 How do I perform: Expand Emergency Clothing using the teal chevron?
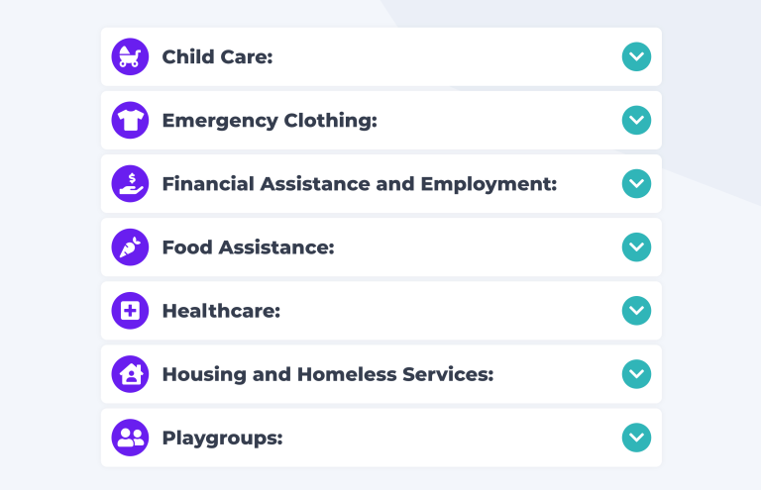pyautogui.click(x=636, y=120)
